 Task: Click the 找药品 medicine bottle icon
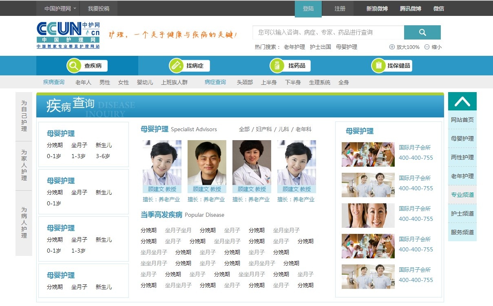277,66
